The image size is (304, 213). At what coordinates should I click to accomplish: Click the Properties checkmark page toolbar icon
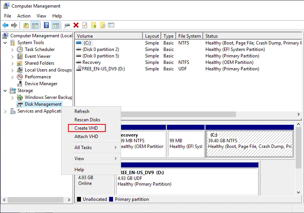pos(85,25)
